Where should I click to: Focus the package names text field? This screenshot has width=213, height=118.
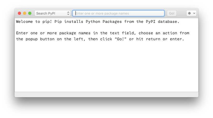click(118, 13)
